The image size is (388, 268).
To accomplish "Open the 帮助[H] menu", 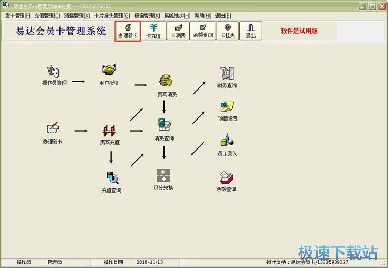I will coord(203,16).
